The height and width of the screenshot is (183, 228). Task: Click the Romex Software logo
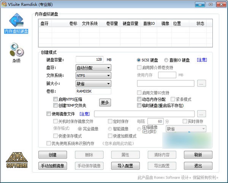(x=17, y=160)
